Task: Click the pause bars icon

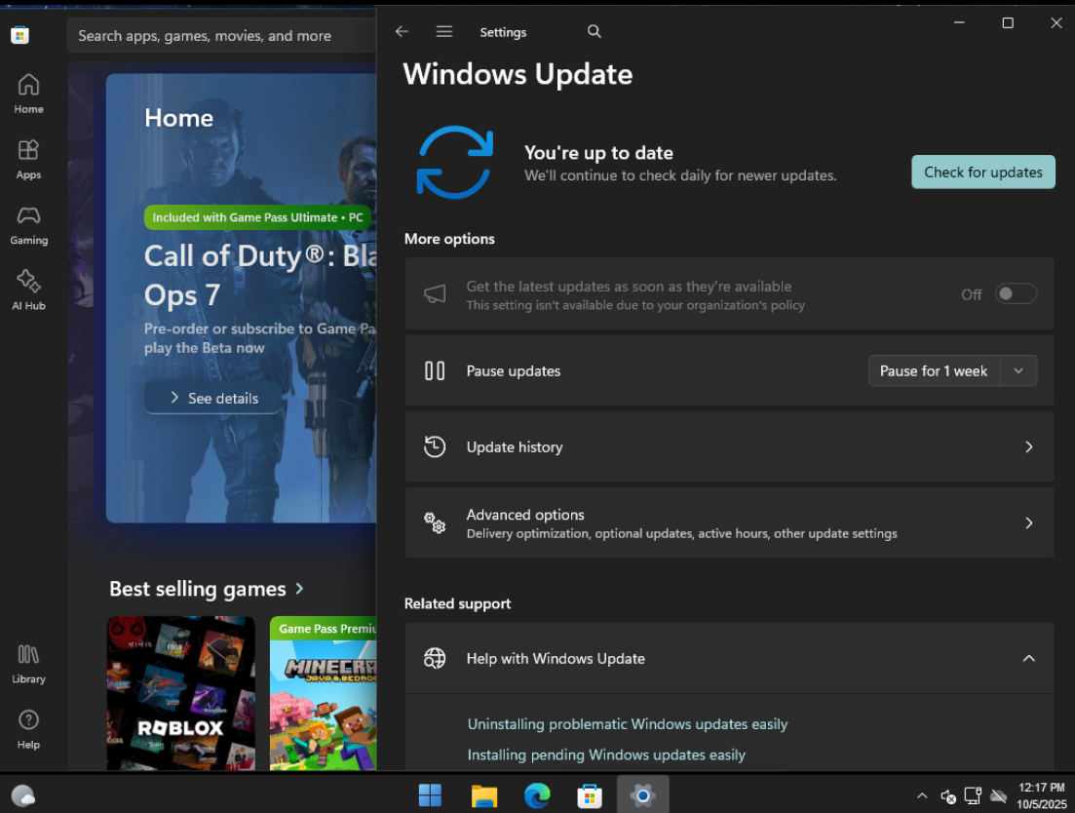Action: point(435,370)
